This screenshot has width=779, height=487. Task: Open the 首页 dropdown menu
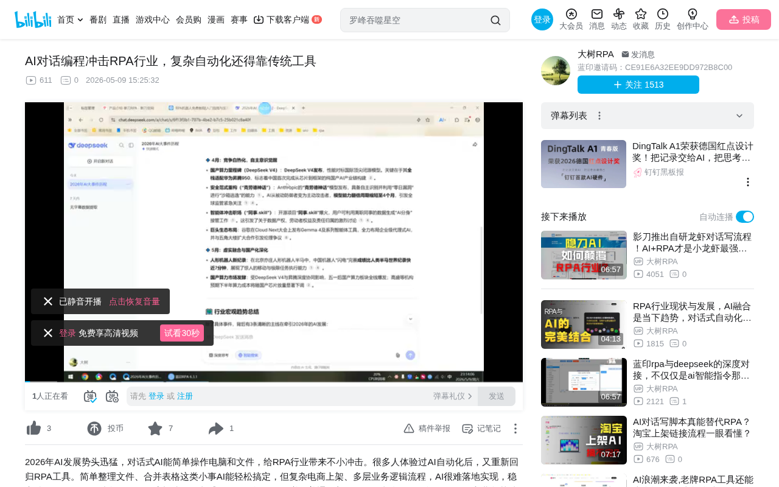pyautogui.click(x=70, y=19)
